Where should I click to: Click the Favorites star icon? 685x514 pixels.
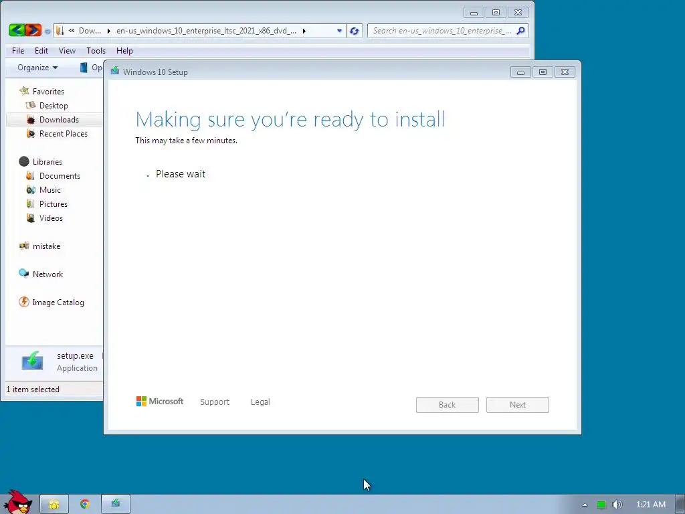pos(24,91)
